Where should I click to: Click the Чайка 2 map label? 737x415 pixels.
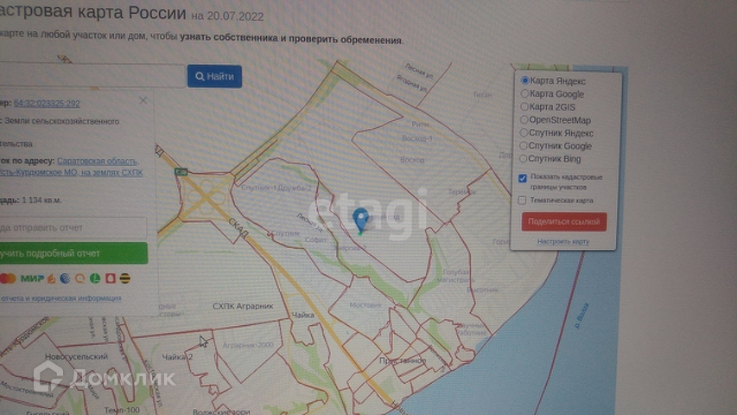178,357
